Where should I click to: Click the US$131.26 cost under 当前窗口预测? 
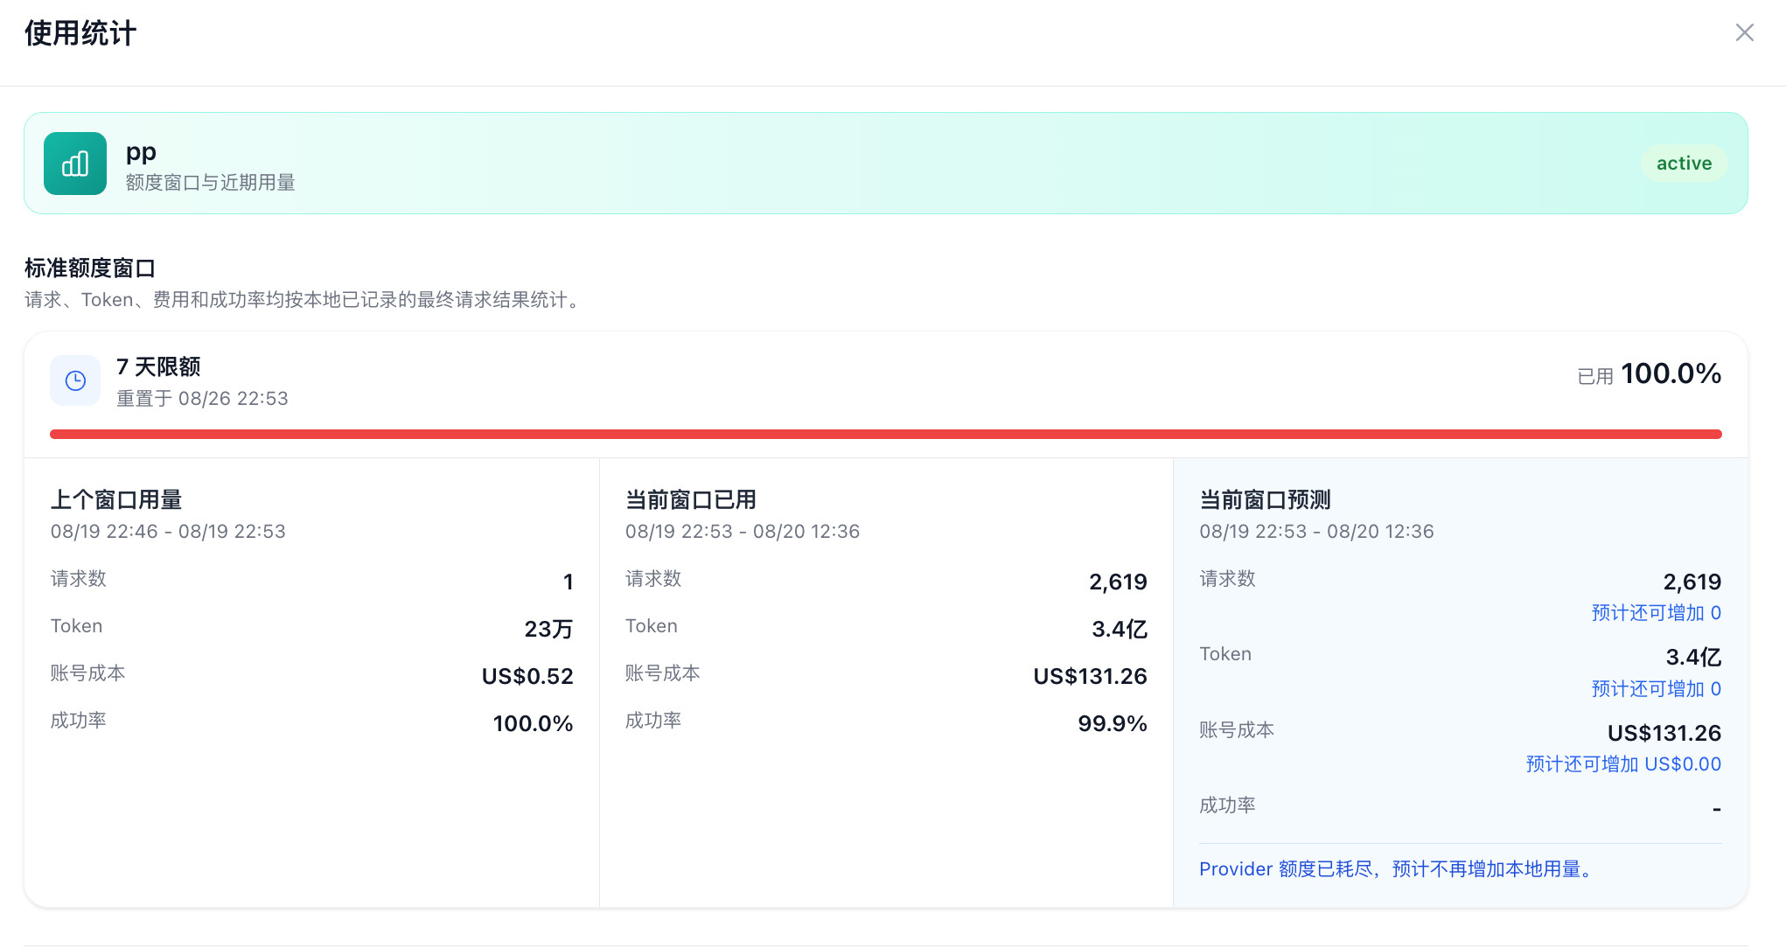[1664, 733]
